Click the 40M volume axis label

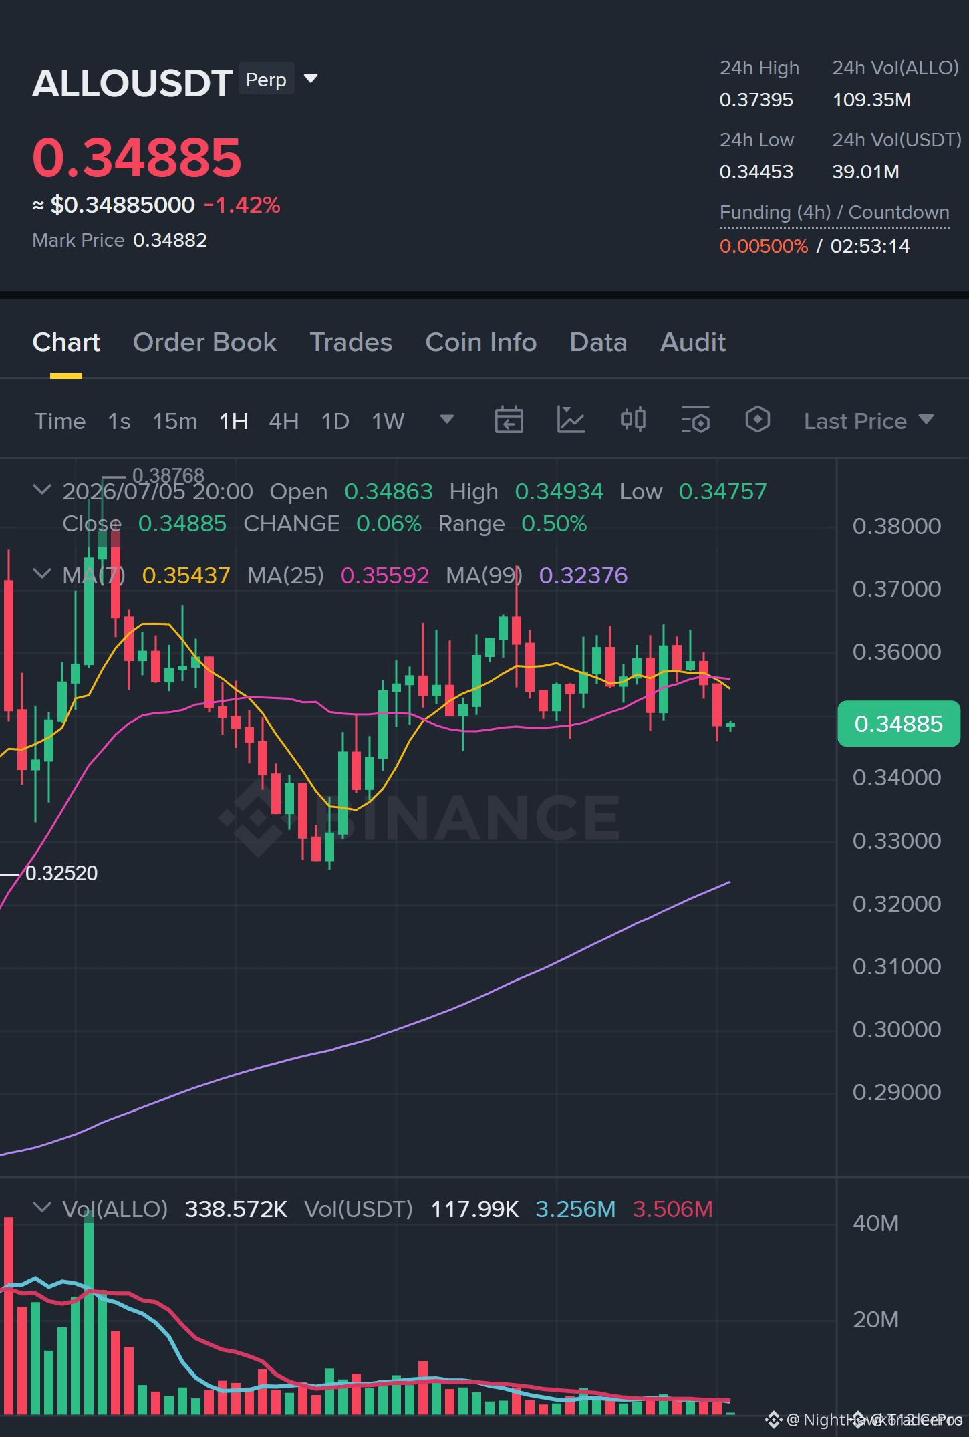tap(875, 1223)
